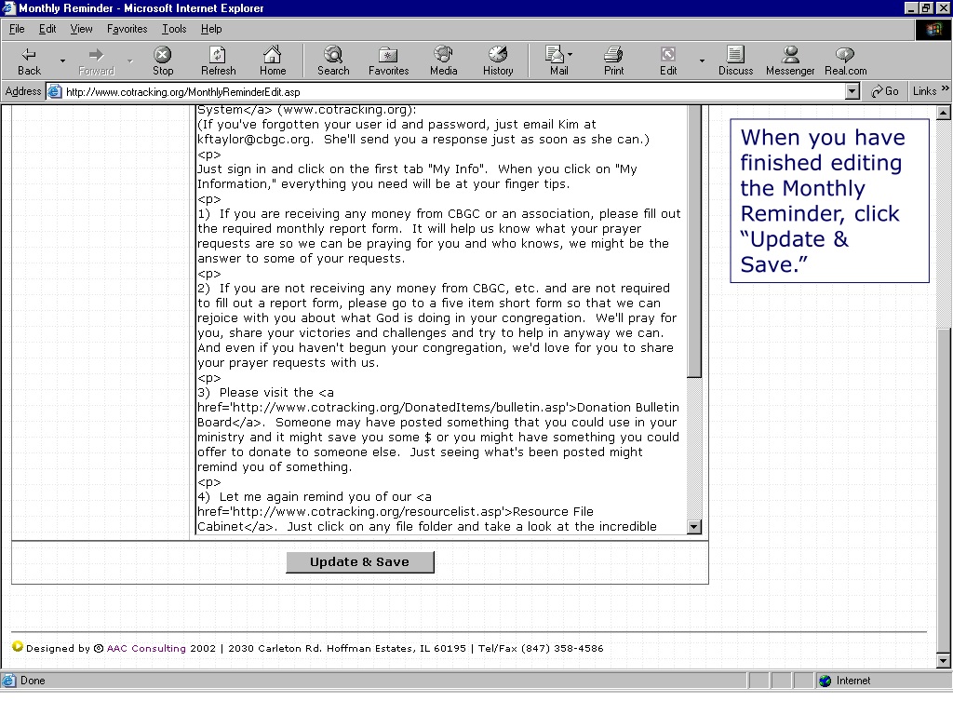
Task: Click the text area scrollbar down arrow
Action: [694, 527]
